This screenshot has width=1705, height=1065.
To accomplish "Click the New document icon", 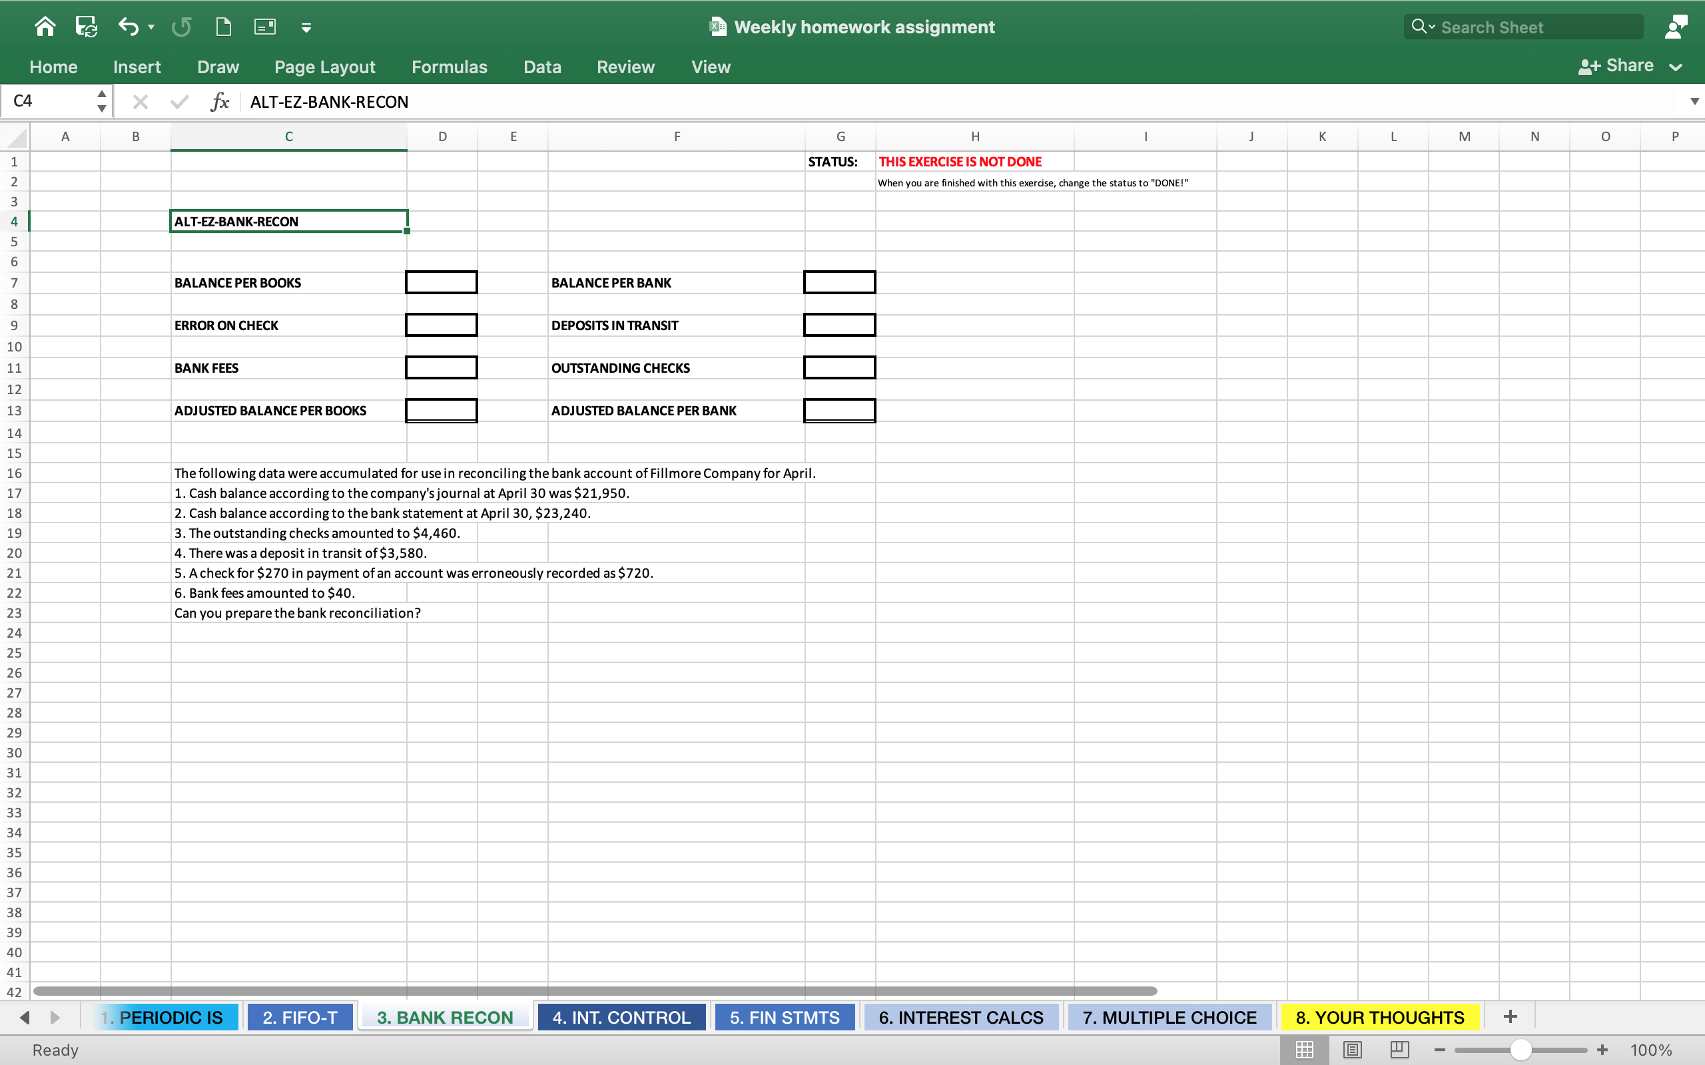I will (x=223, y=27).
